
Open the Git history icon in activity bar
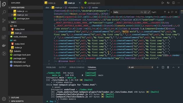coord(4,54)
